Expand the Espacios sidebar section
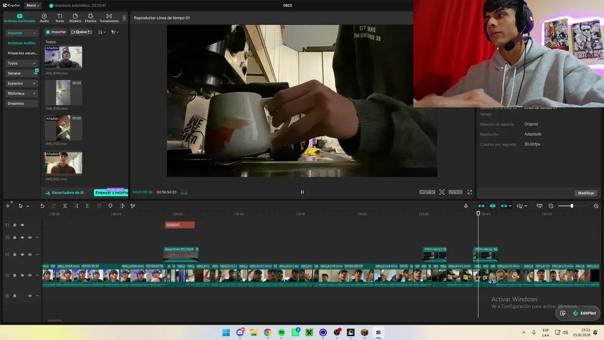 click(21, 83)
